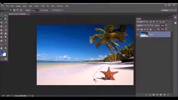Viewport: 178px width, 100px height.
Task: Select the Brush tool
Action: tap(6, 26)
